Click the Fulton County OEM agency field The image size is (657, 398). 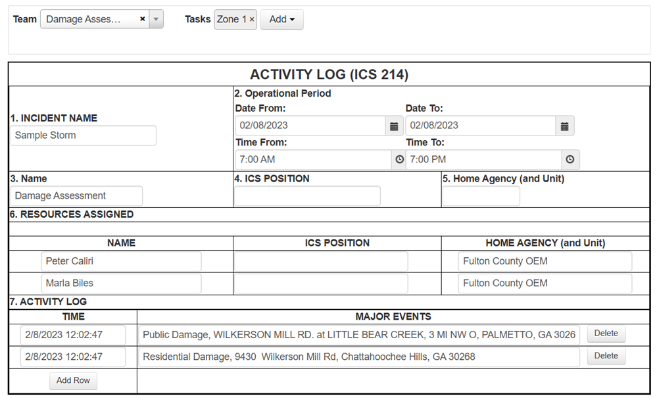[545, 261]
